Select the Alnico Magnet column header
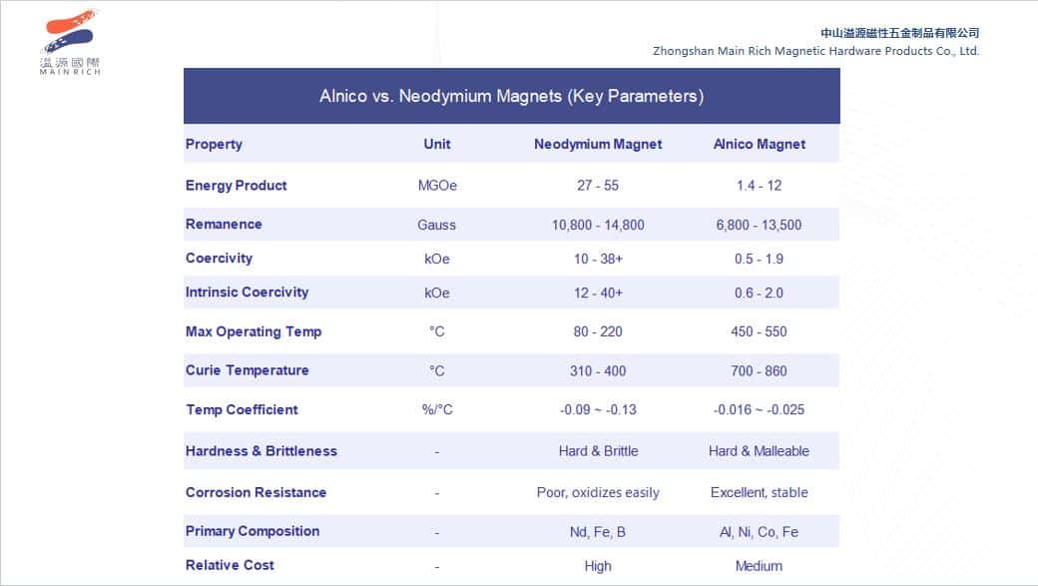Image resolution: width=1038 pixels, height=586 pixels. click(x=760, y=144)
